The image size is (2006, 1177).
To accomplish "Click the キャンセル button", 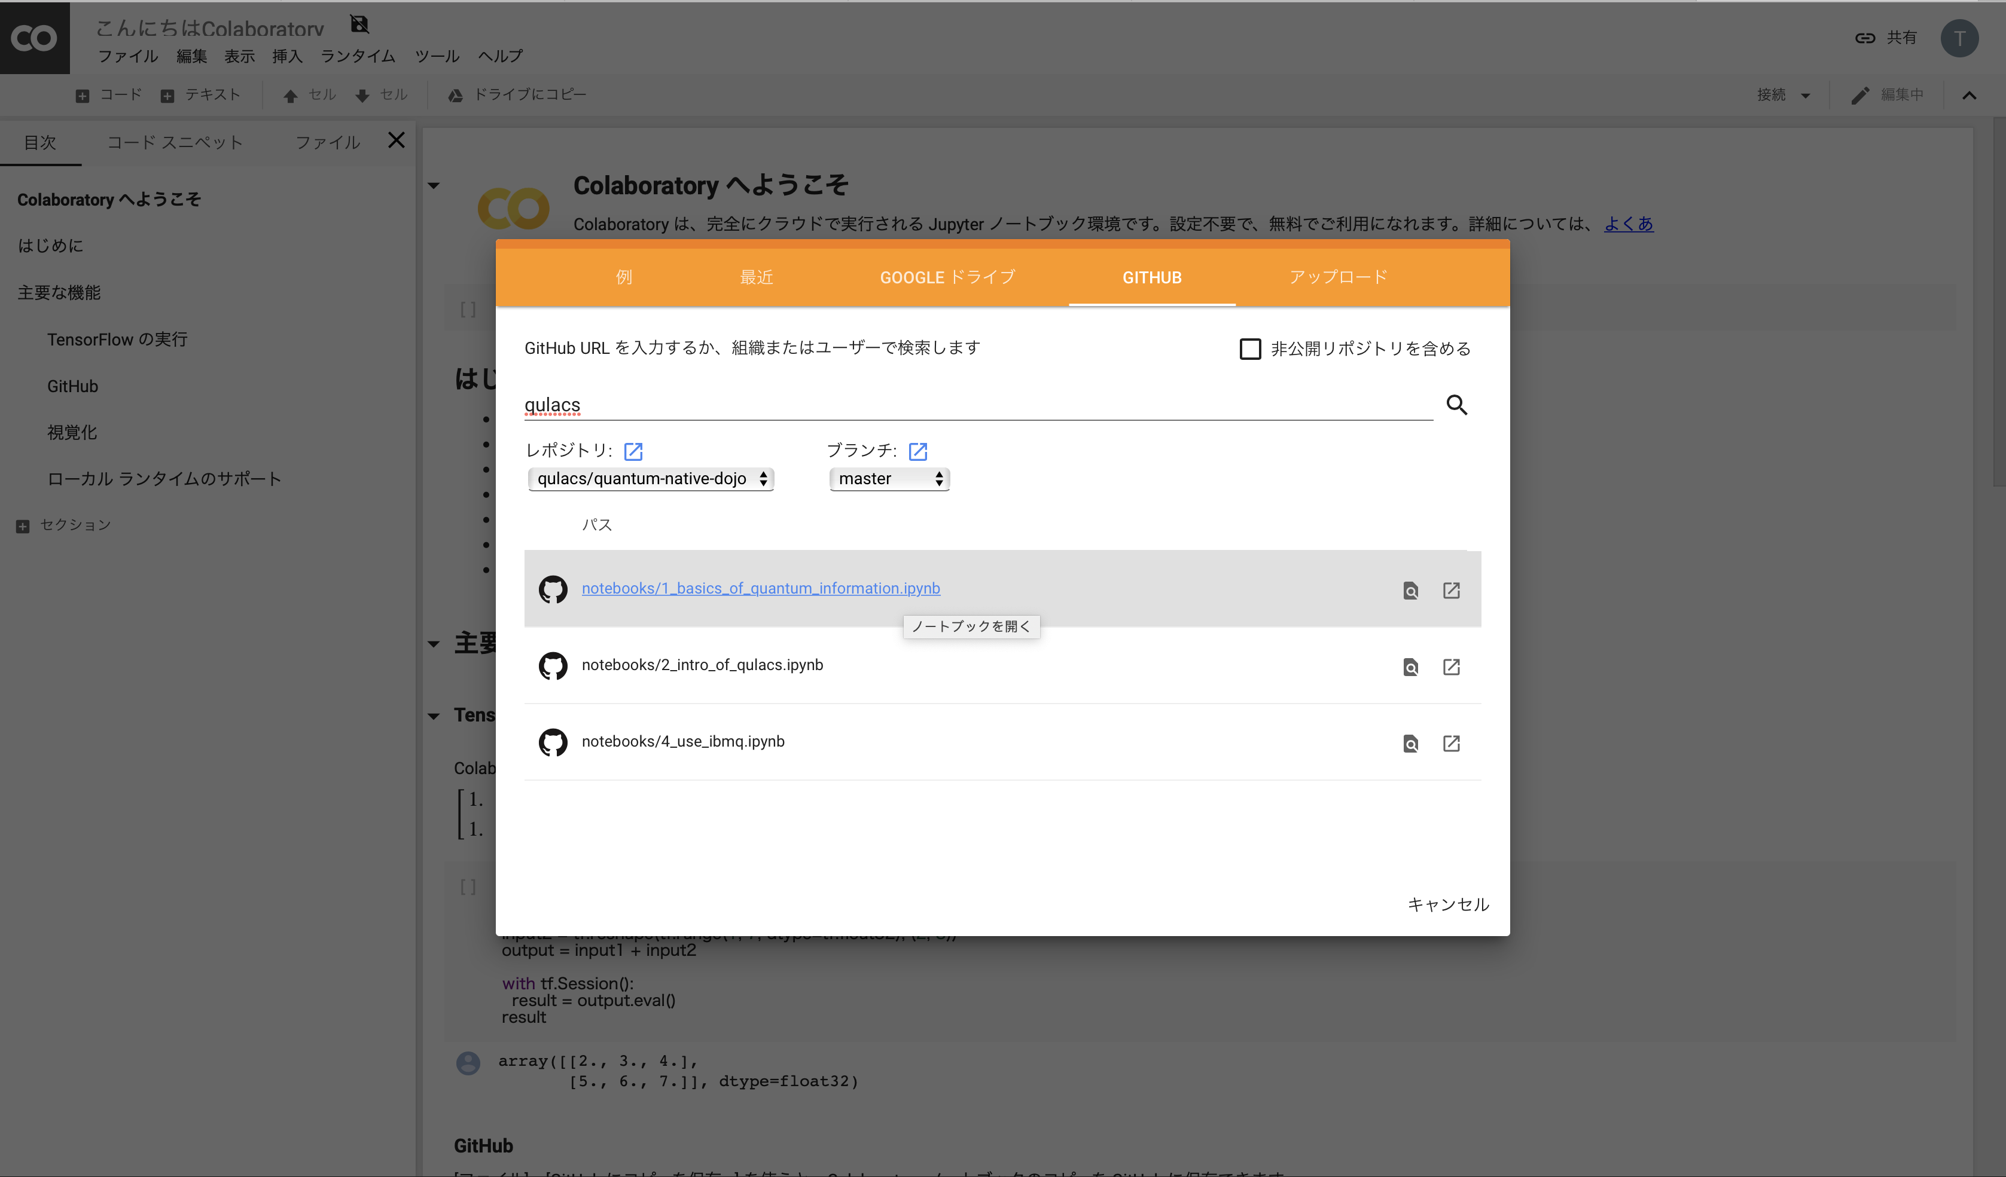I will point(1446,904).
